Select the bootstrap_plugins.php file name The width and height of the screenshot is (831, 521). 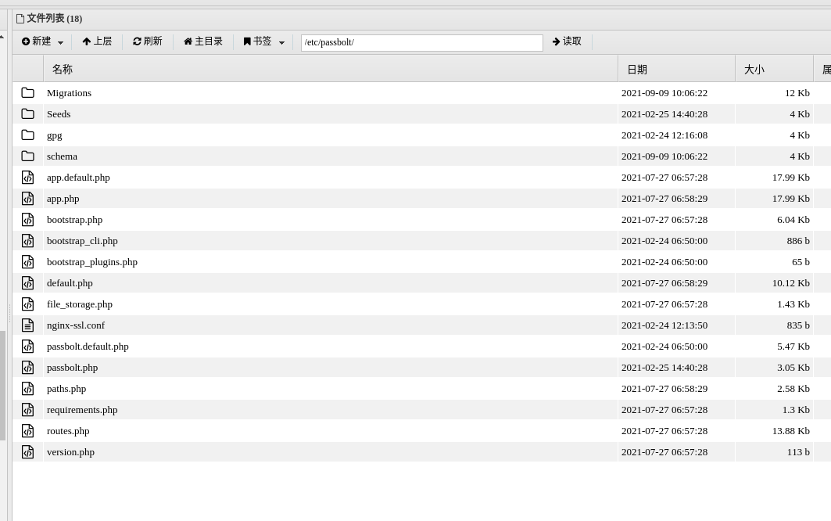[92, 263]
